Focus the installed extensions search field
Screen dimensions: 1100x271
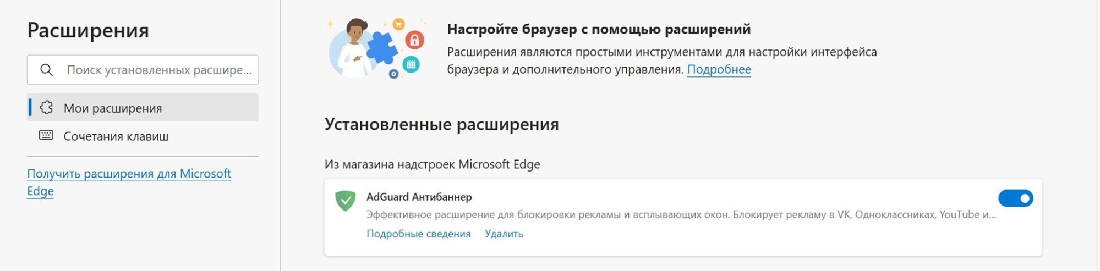click(x=158, y=70)
